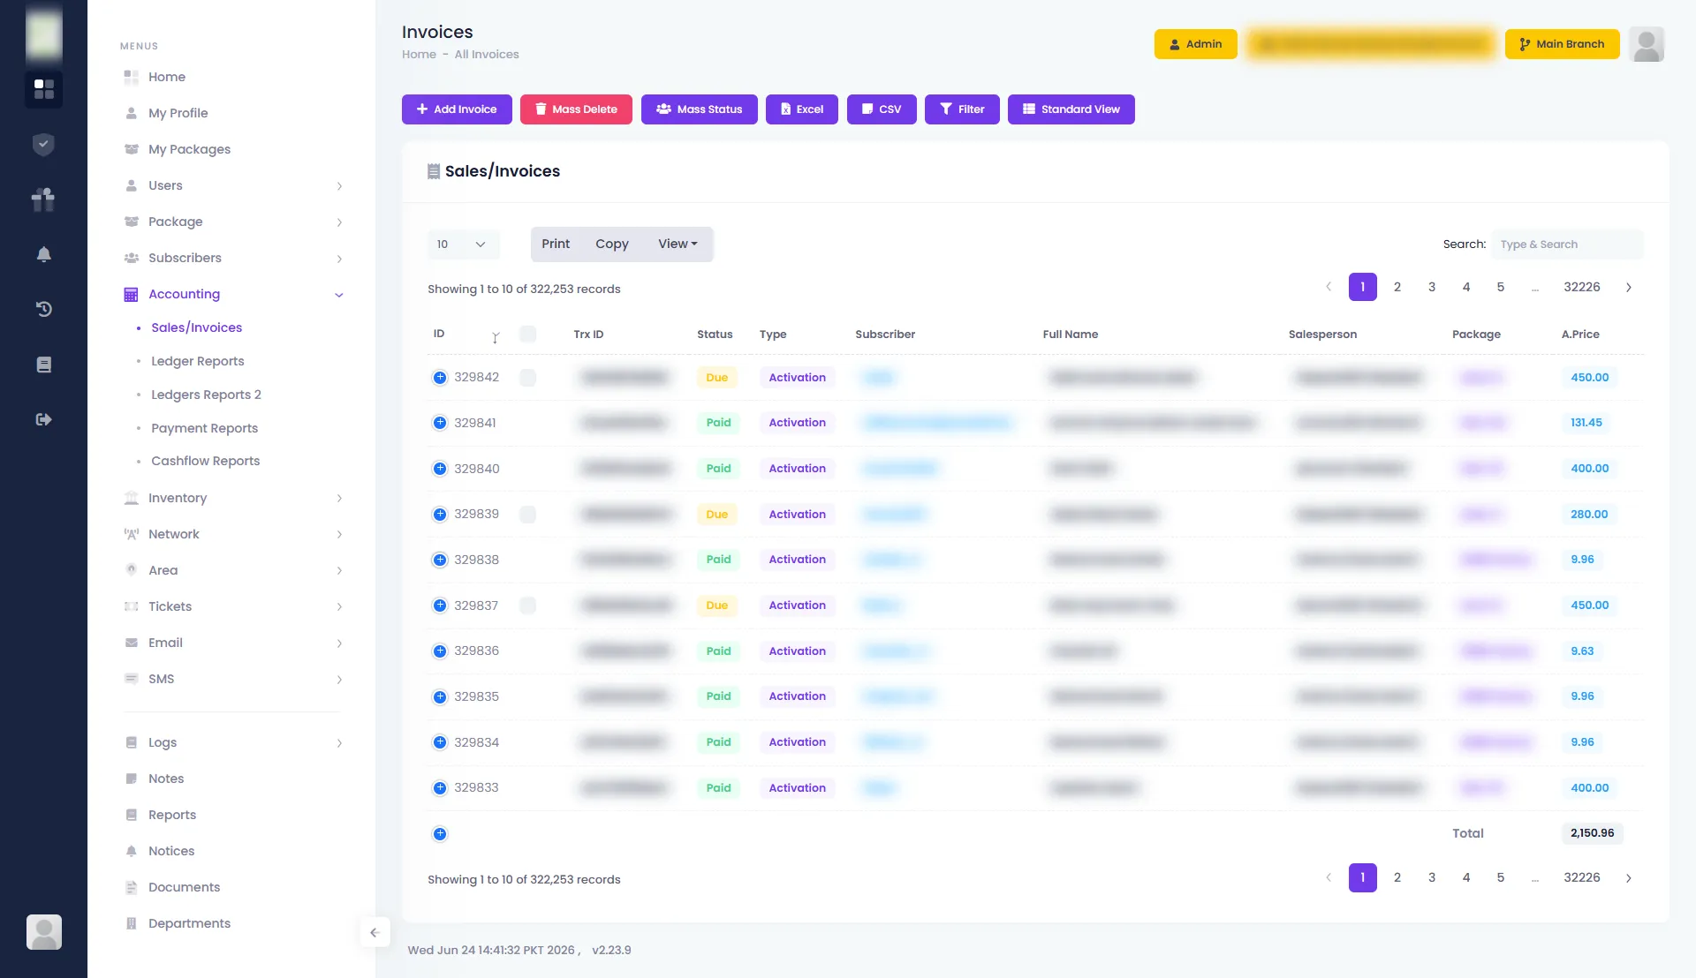Check the box for invoice 329842
Image resolution: width=1696 pixels, height=978 pixels.
pos(527,378)
